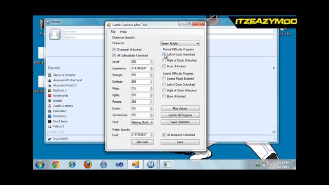Click the Max Values button
The width and height of the screenshot is (329, 185).
[x=180, y=108]
